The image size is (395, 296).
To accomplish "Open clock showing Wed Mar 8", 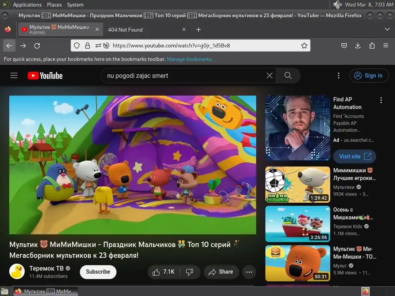I will pos(369,5).
